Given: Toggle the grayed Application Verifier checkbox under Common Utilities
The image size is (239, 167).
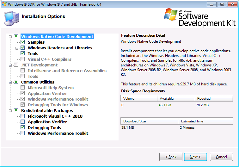Looking at the screenshot, I should [x=23, y=93].
